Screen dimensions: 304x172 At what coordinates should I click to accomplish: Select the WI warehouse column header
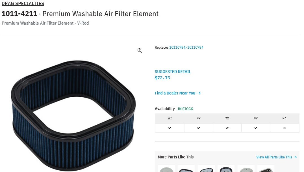point(170,119)
